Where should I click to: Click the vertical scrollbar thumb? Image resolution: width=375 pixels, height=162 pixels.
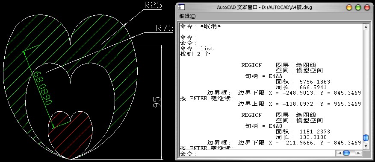[366, 138]
